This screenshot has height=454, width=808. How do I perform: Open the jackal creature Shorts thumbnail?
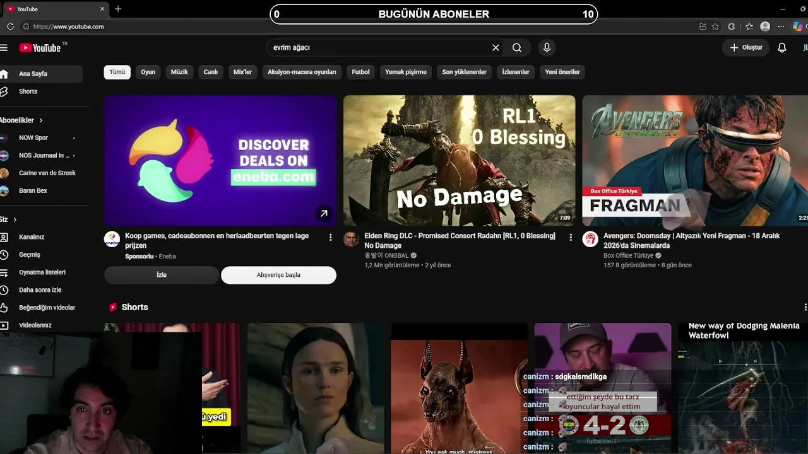tap(459, 388)
